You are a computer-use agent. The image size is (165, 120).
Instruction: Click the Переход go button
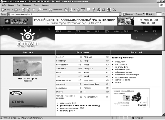(128, 14)
